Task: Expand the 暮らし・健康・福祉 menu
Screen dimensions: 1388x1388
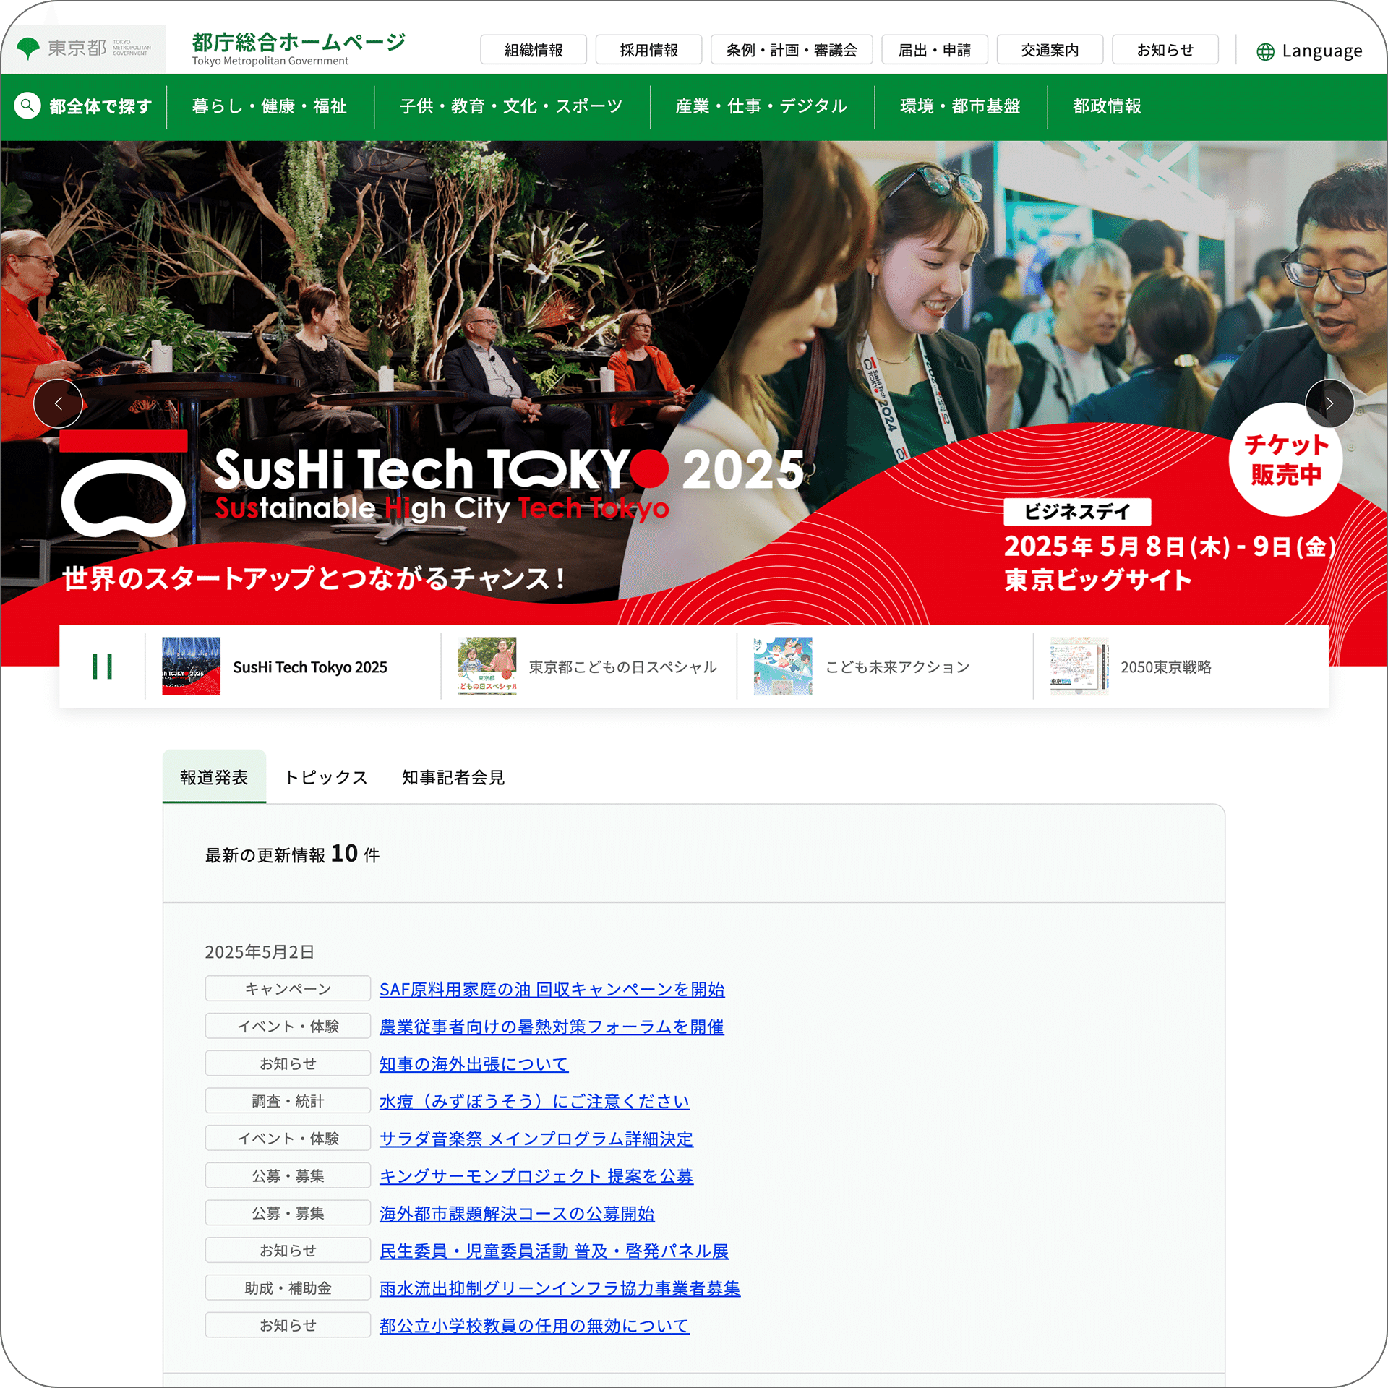Action: click(270, 106)
